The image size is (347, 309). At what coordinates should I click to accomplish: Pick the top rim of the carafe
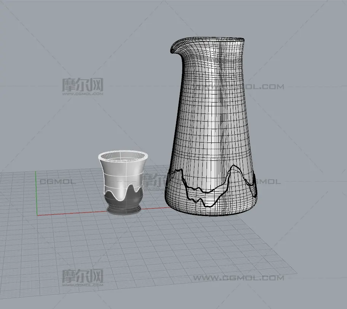213,38
